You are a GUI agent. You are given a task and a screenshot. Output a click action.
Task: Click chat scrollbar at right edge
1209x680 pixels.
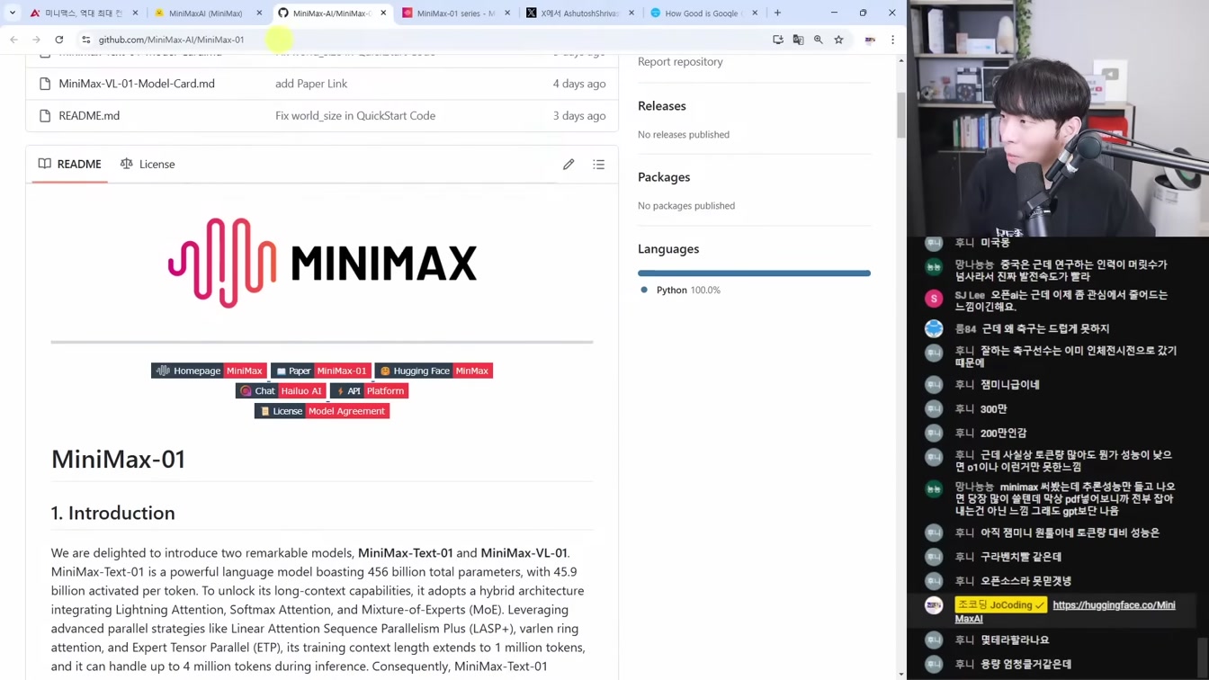click(x=1203, y=658)
